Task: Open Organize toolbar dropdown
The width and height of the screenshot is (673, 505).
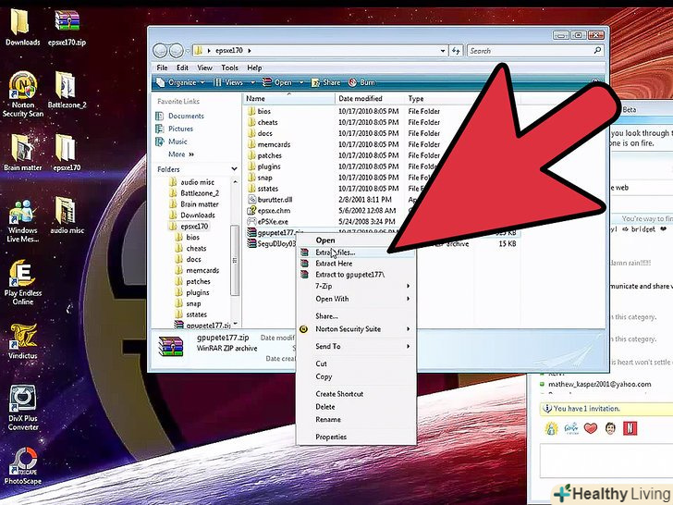Action: pos(180,82)
